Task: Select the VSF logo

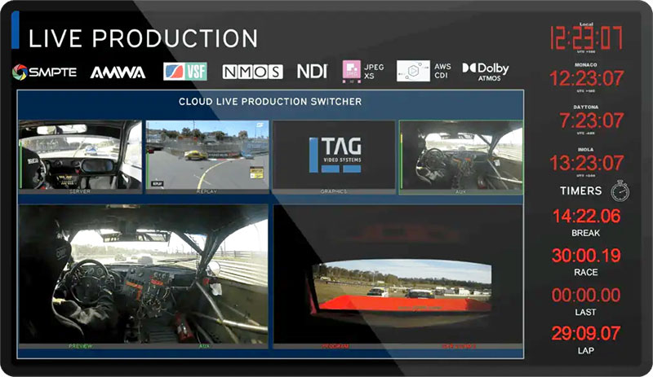Action: tap(185, 72)
